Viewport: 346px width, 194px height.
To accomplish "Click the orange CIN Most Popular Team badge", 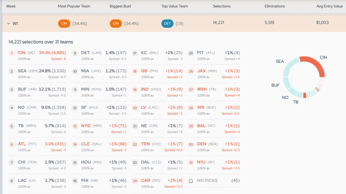I will pos(64,24).
